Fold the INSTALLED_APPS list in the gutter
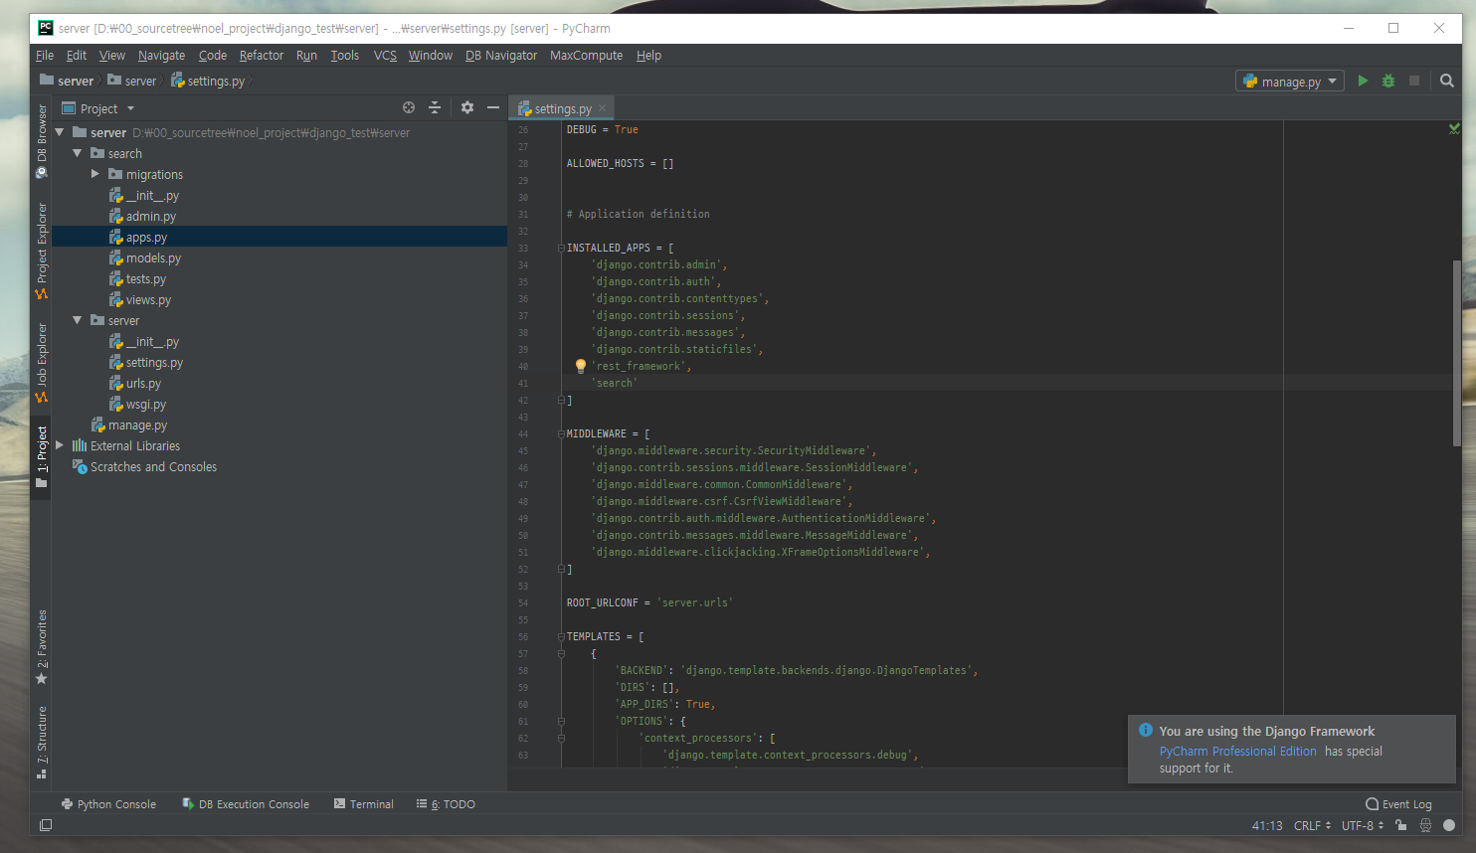The height and width of the screenshot is (853, 1476). (x=561, y=248)
